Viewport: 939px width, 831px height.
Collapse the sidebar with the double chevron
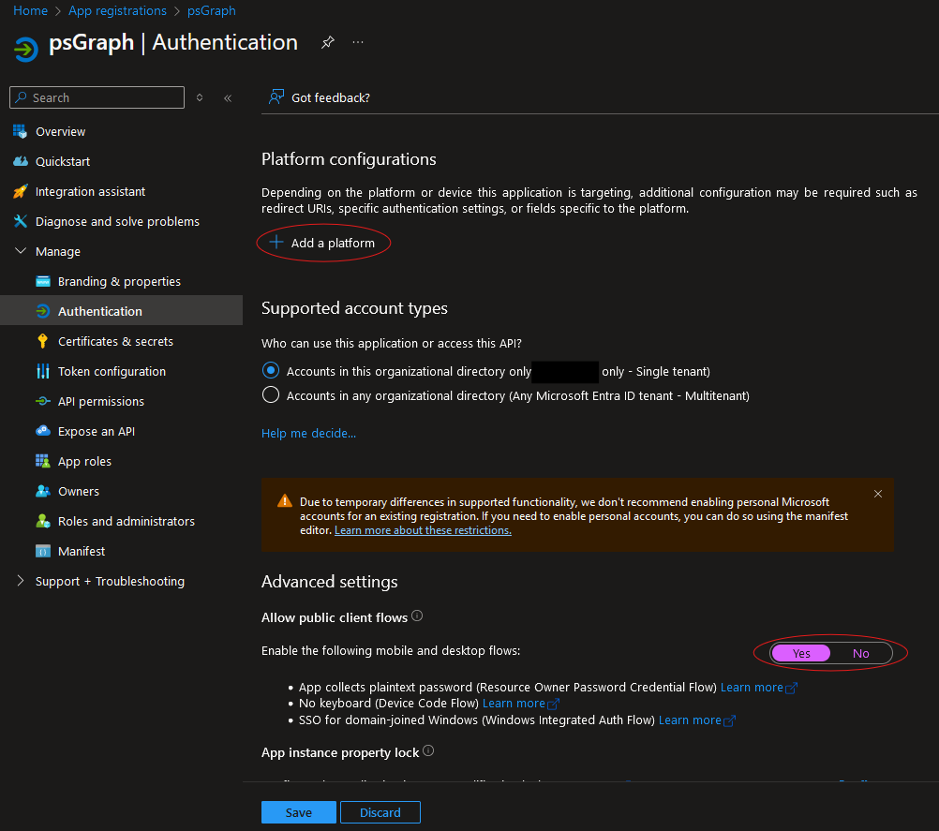coord(228,96)
